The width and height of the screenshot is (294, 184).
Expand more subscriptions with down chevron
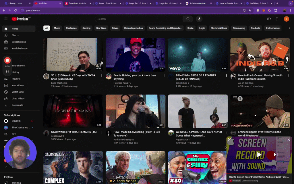[x=6, y=167]
